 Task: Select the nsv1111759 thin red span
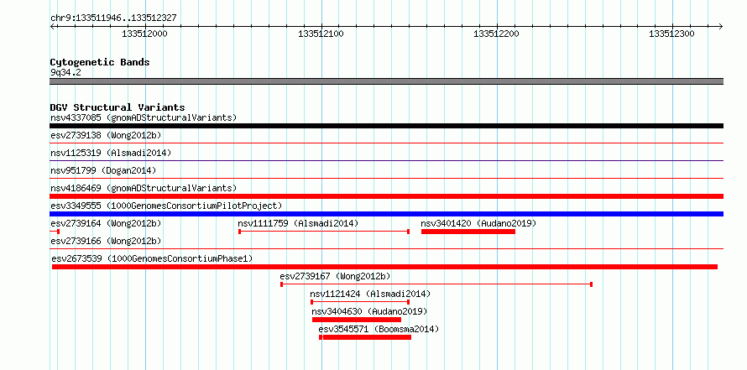(x=324, y=232)
